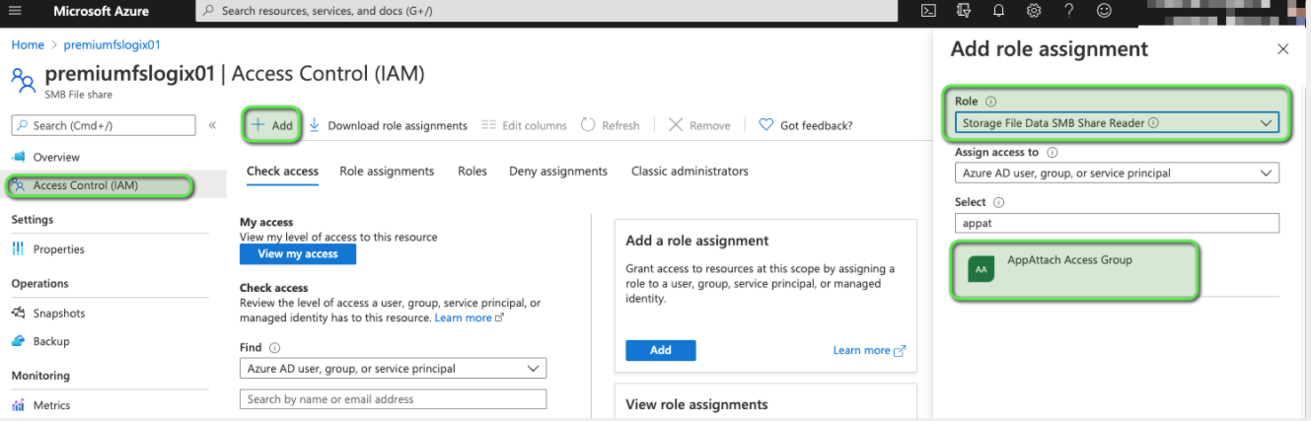Open Learn more link under Check access
Image resolution: width=1311 pixels, height=421 pixels.
[470, 317]
